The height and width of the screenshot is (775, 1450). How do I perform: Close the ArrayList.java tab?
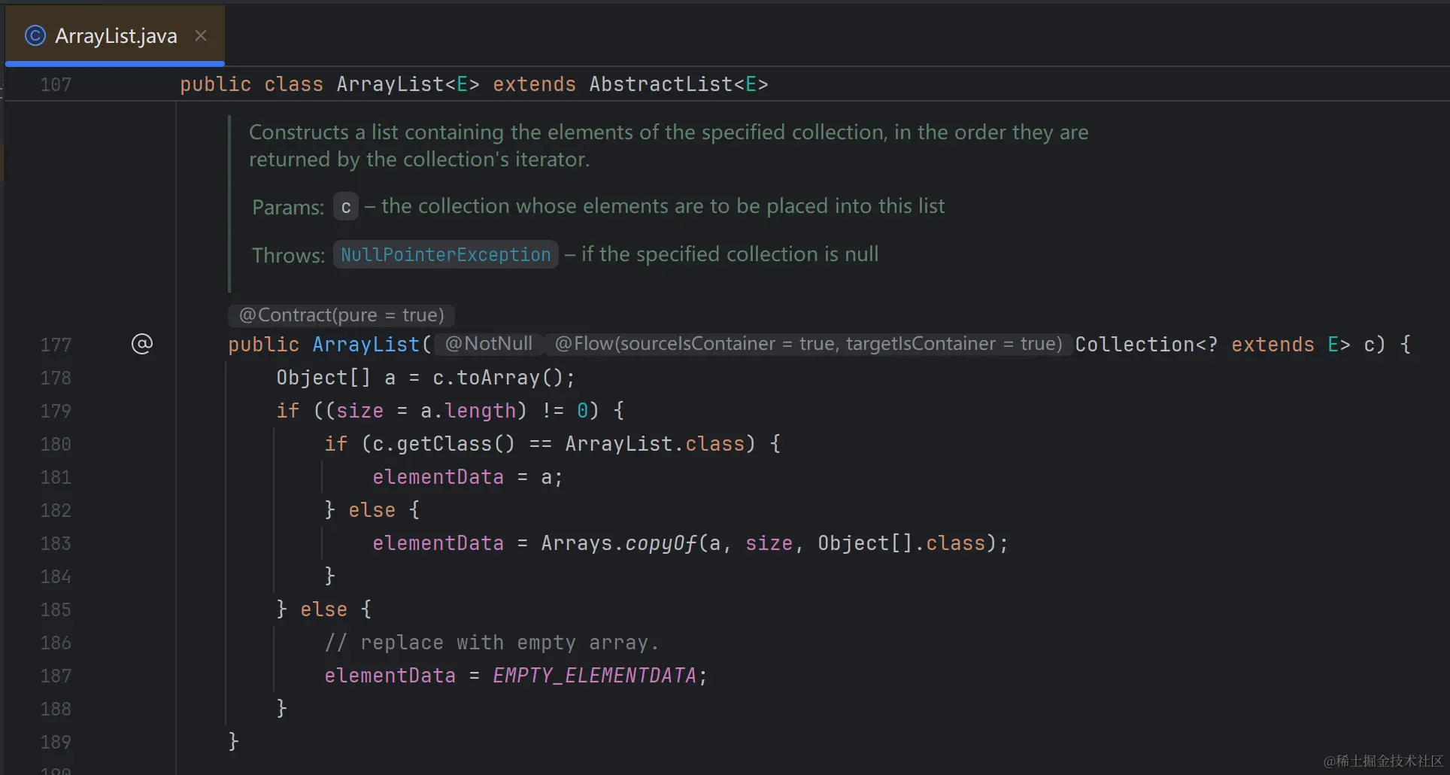tap(201, 35)
